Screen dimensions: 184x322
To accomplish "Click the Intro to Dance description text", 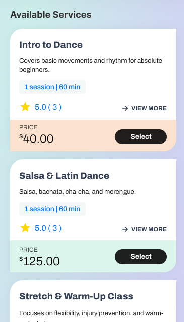I will click(91, 65).
